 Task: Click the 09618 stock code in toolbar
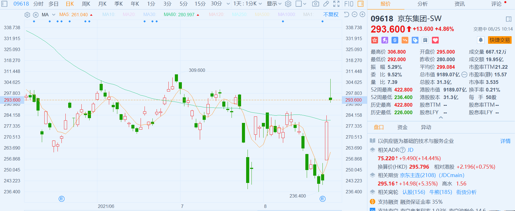click(21, 4)
